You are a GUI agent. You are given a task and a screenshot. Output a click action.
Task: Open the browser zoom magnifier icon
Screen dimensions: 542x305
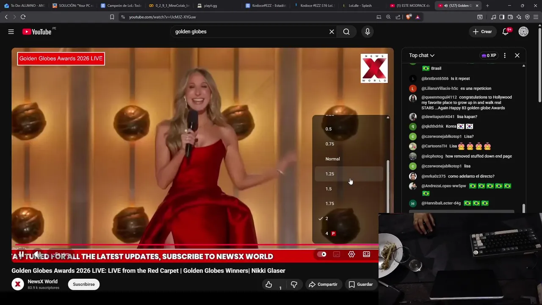coord(388,17)
